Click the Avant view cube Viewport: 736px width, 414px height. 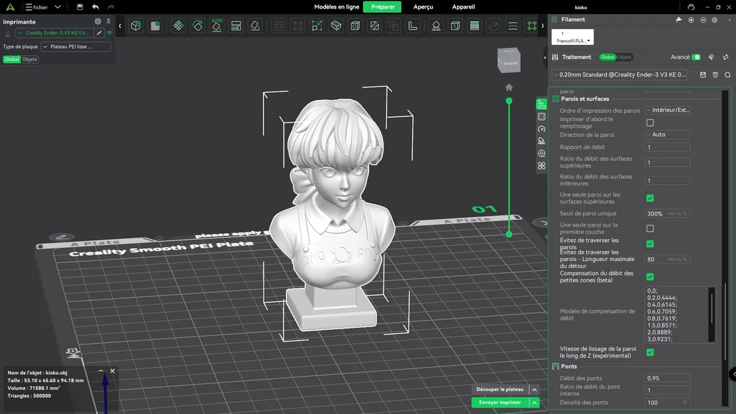click(509, 60)
